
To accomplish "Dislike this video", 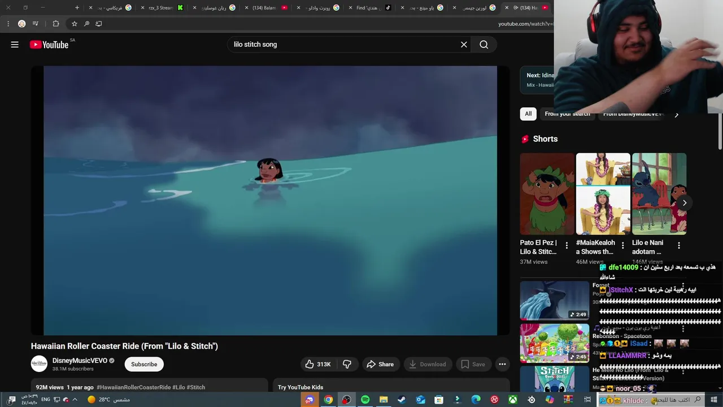I will 347,365.
